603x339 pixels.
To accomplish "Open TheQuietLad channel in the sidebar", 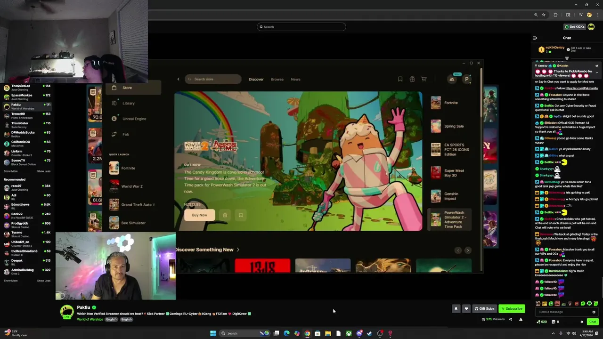I will coord(26,88).
